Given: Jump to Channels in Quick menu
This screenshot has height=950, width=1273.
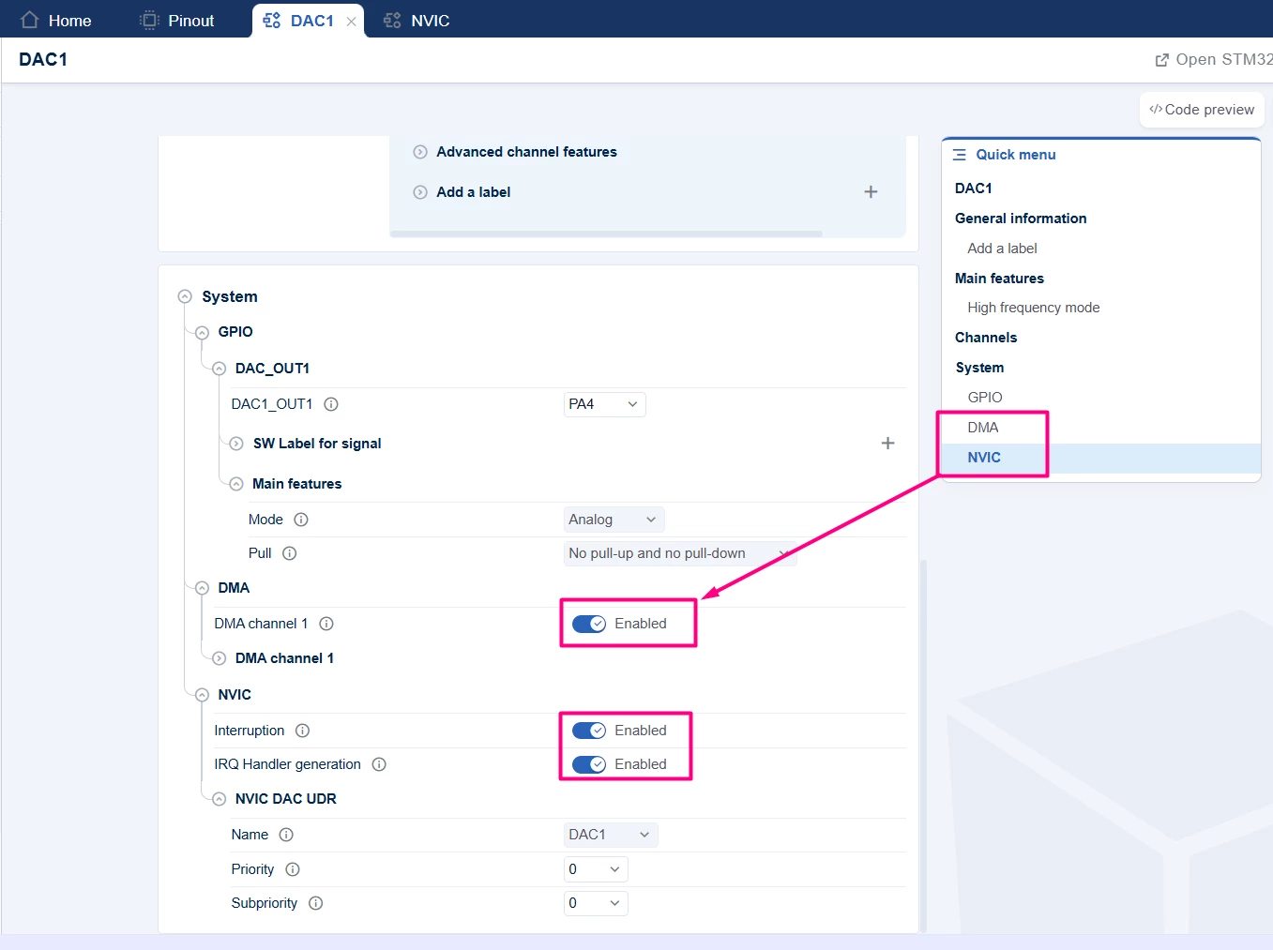Looking at the screenshot, I should point(985,338).
